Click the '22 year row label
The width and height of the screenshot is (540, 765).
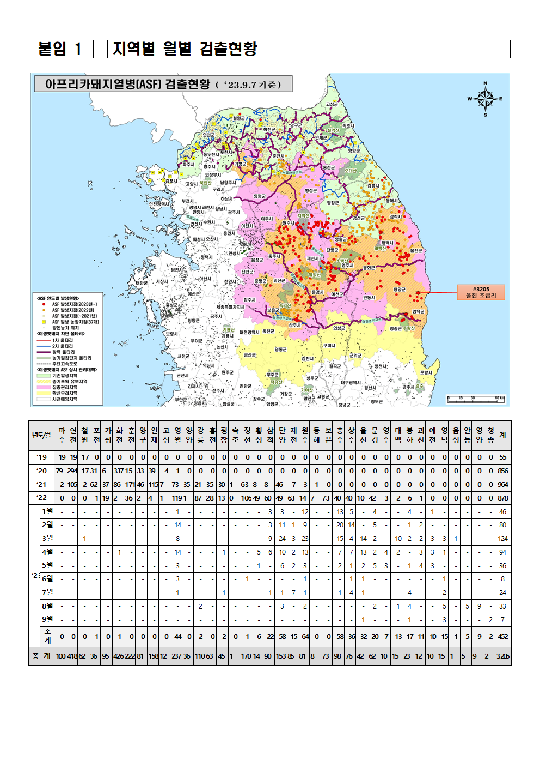click(41, 498)
